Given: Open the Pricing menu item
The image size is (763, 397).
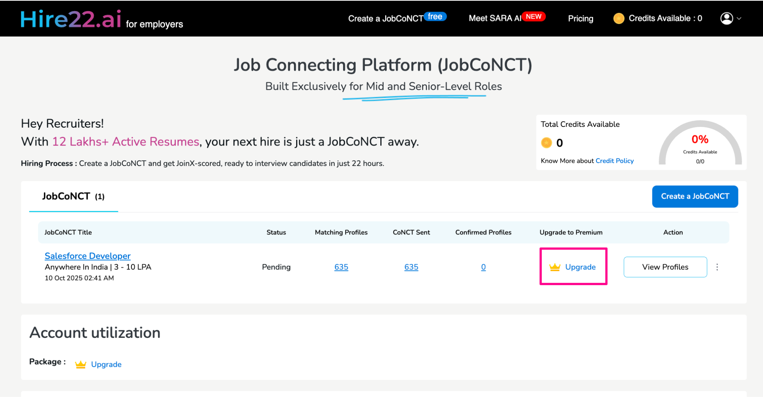Looking at the screenshot, I should [580, 18].
